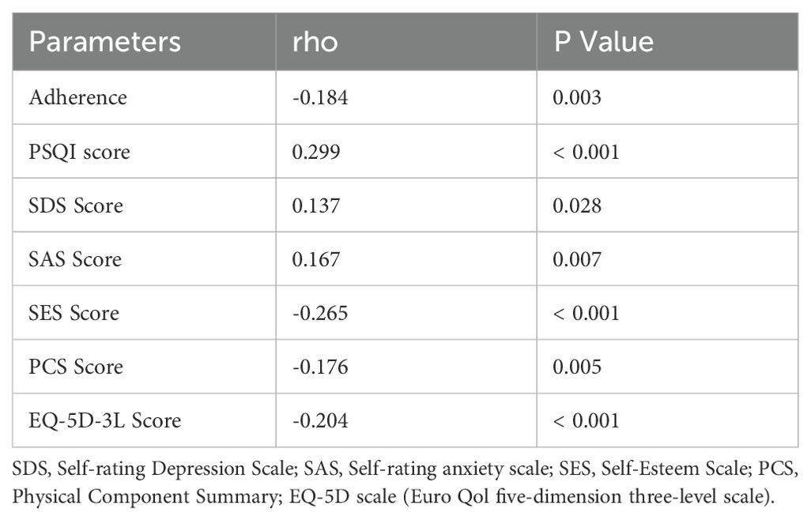Image resolution: width=811 pixels, height=520 pixels.
Task: Select the Adherence row label
Action: 77,98
